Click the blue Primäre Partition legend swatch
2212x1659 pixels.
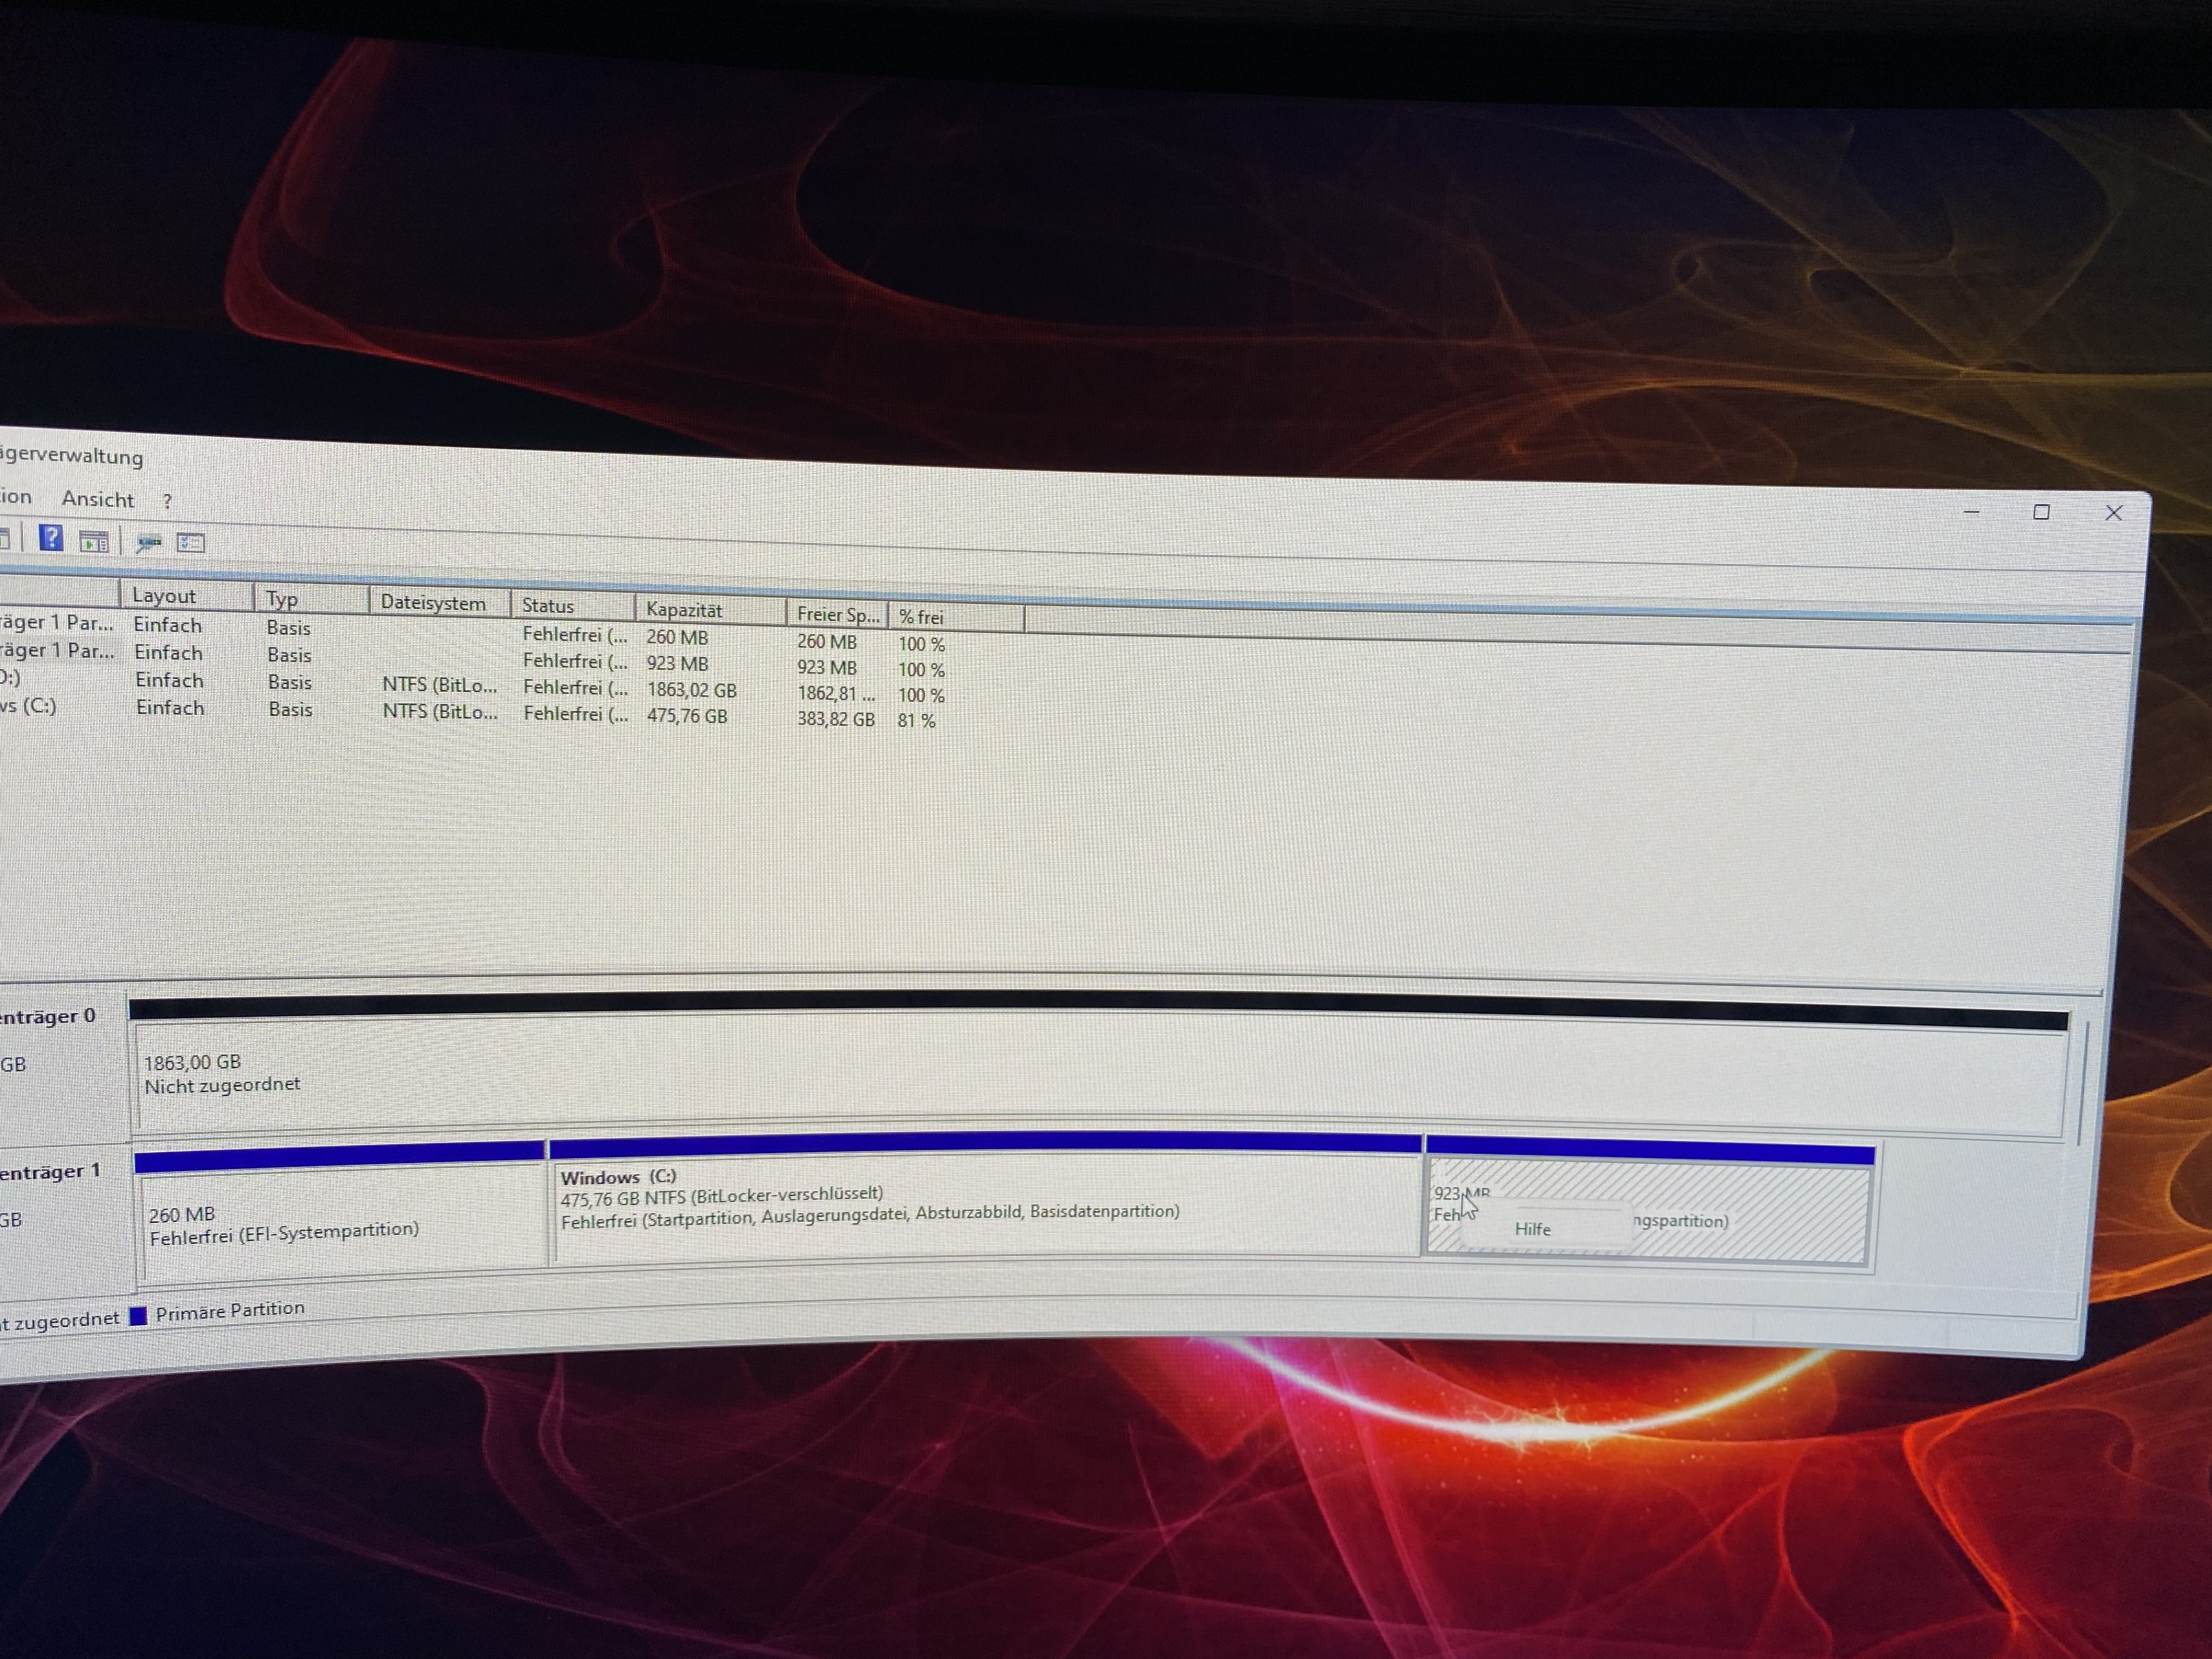click(139, 1316)
